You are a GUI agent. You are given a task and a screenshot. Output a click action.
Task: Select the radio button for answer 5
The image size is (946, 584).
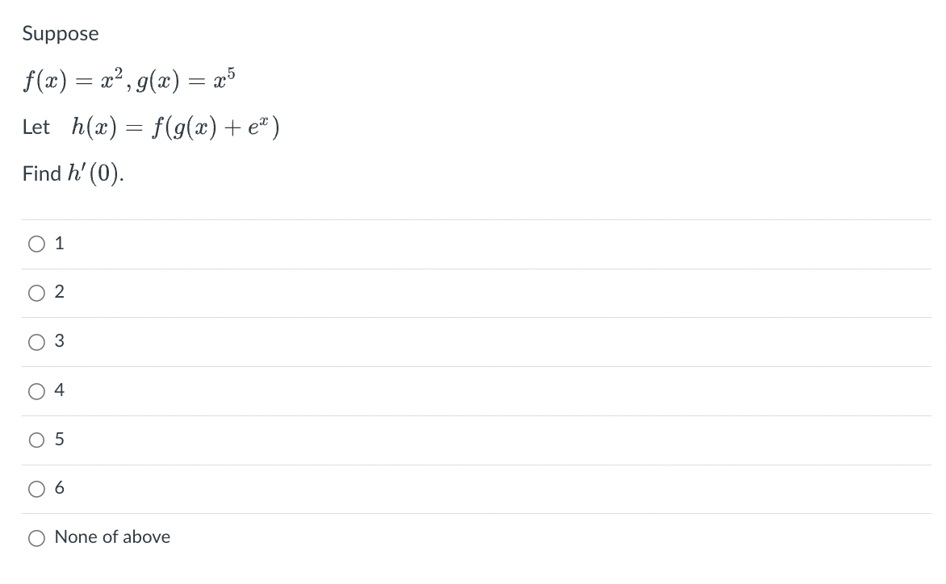(36, 440)
